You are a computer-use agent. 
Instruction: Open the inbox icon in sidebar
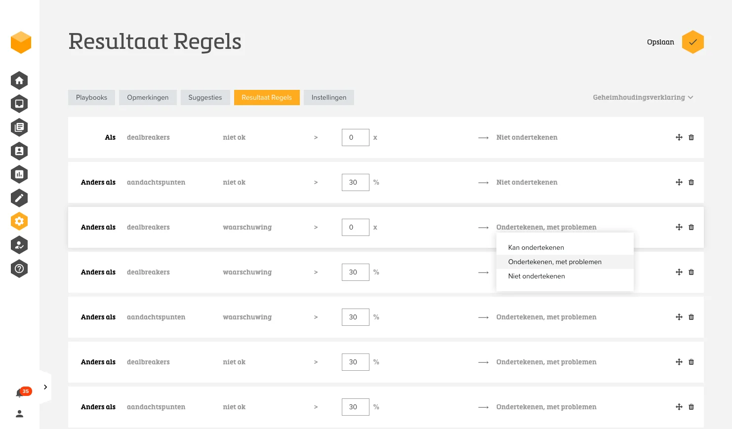(19, 104)
